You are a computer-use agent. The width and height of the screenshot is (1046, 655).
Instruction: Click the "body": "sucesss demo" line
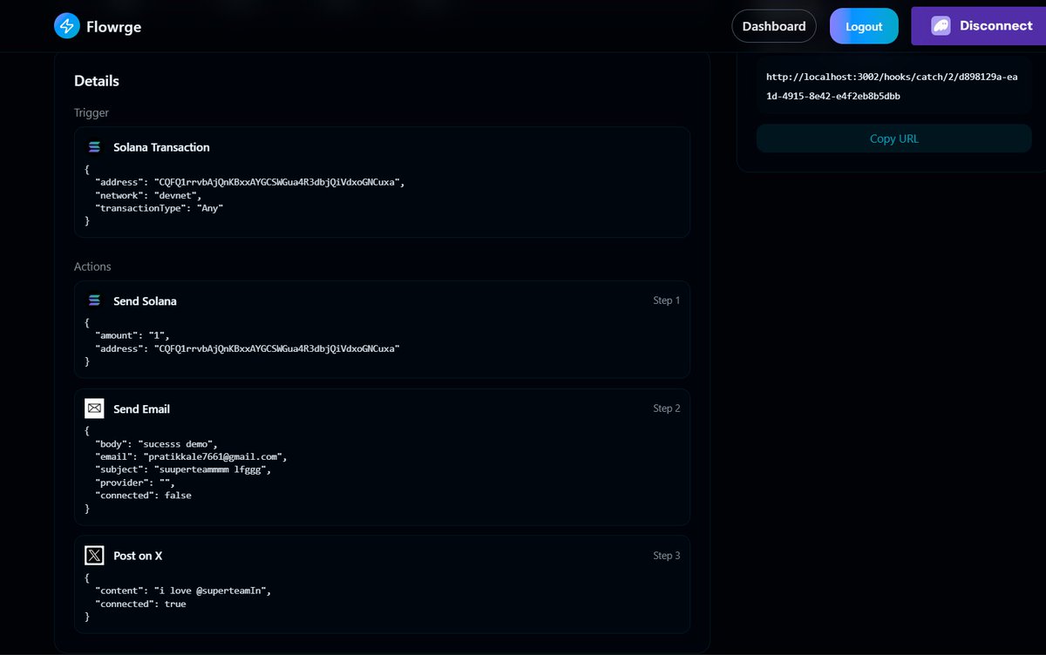(x=157, y=443)
